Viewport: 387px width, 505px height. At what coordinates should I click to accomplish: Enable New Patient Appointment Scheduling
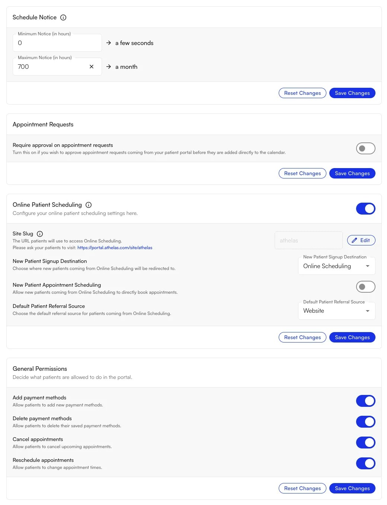coord(365,287)
